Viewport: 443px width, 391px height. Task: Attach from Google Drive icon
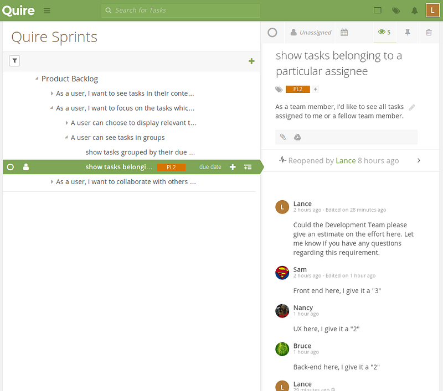297,137
